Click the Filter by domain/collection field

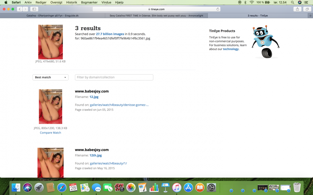coord(114,77)
